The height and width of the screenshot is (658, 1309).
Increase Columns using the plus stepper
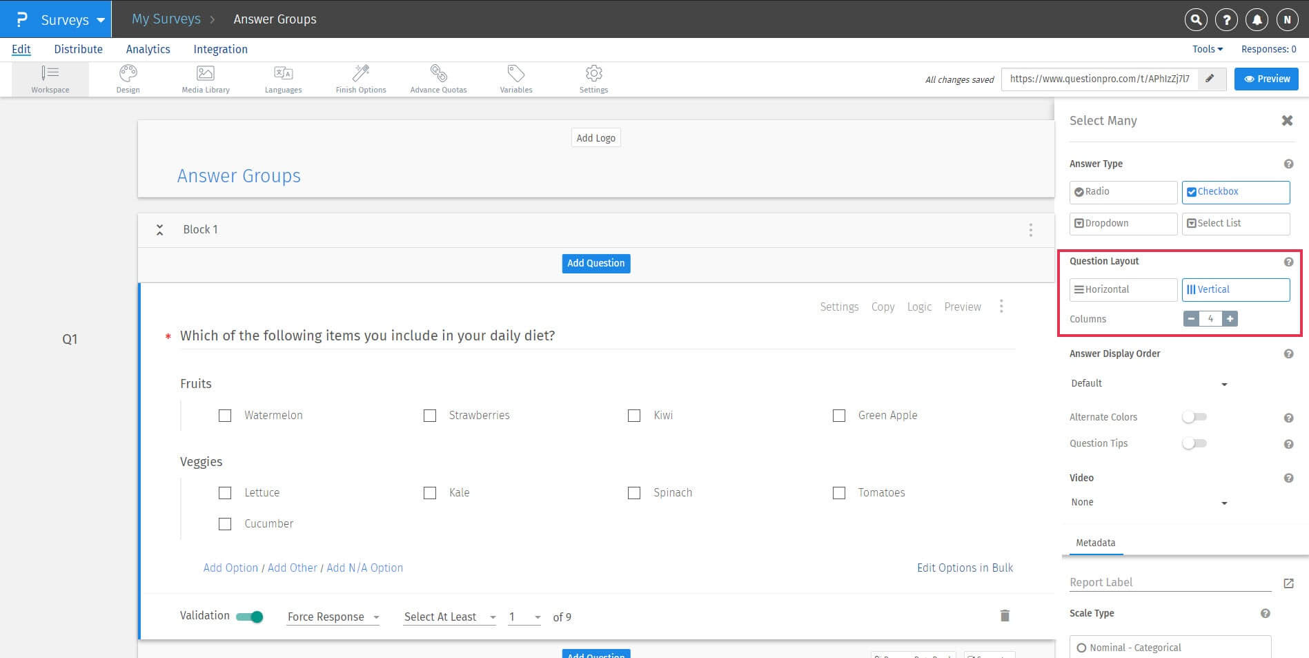(x=1230, y=318)
